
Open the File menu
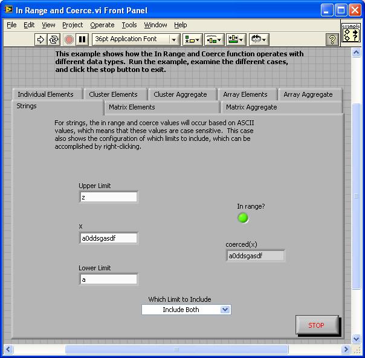[11, 25]
